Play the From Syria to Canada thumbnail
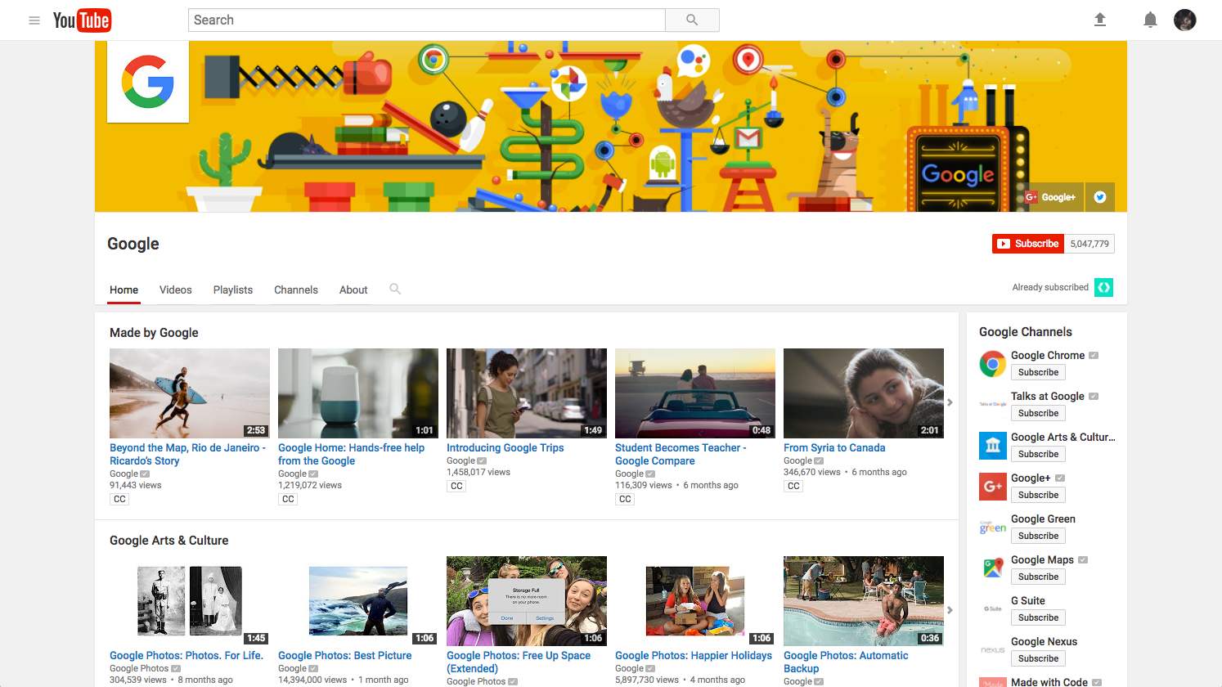 tap(864, 393)
